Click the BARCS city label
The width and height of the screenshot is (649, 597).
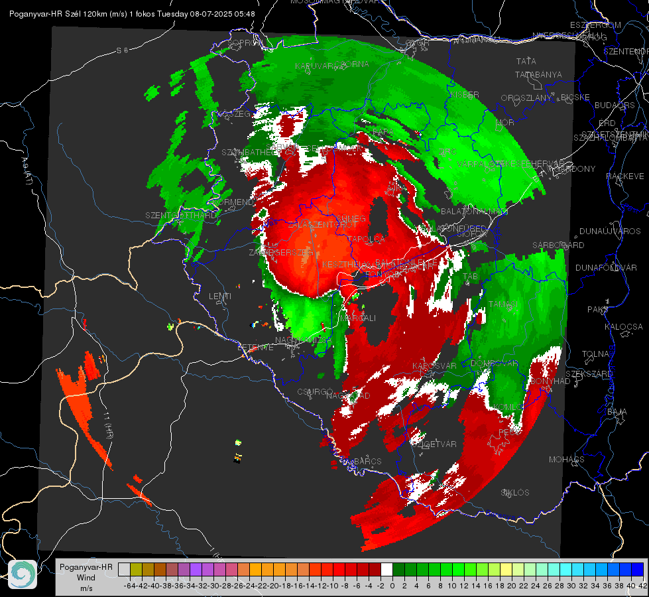[x=368, y=461]
